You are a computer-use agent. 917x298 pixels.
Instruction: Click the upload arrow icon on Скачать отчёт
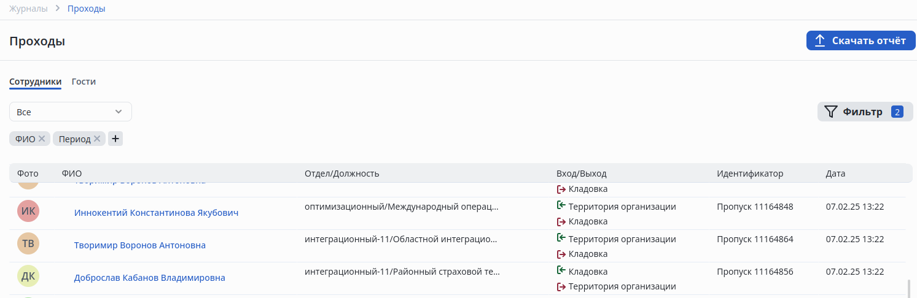819,41
